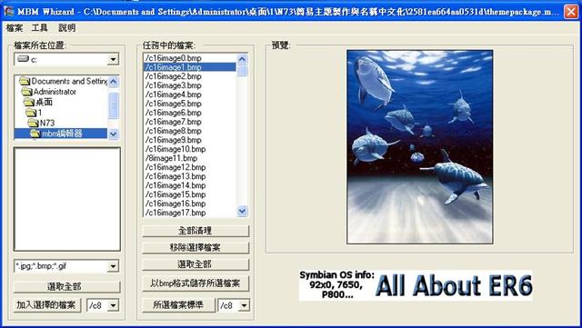
Task: Open the c: drive dropdown
Action: [113, 59]
